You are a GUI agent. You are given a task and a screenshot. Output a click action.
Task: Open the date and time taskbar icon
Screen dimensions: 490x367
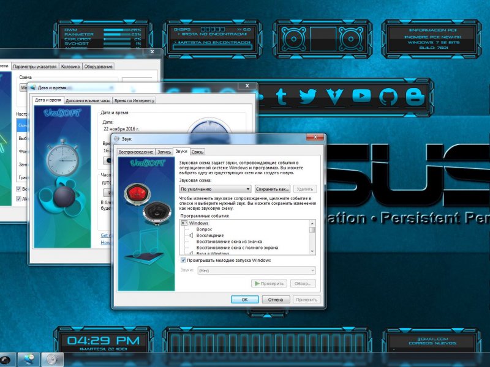[x=29, y=360]
